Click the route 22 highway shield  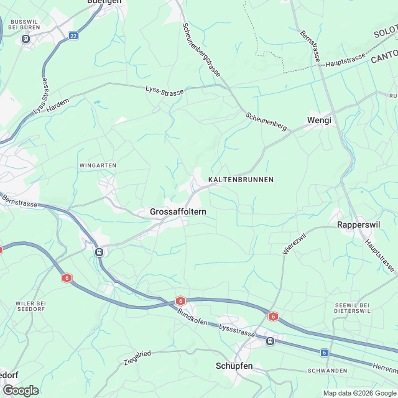73,36
